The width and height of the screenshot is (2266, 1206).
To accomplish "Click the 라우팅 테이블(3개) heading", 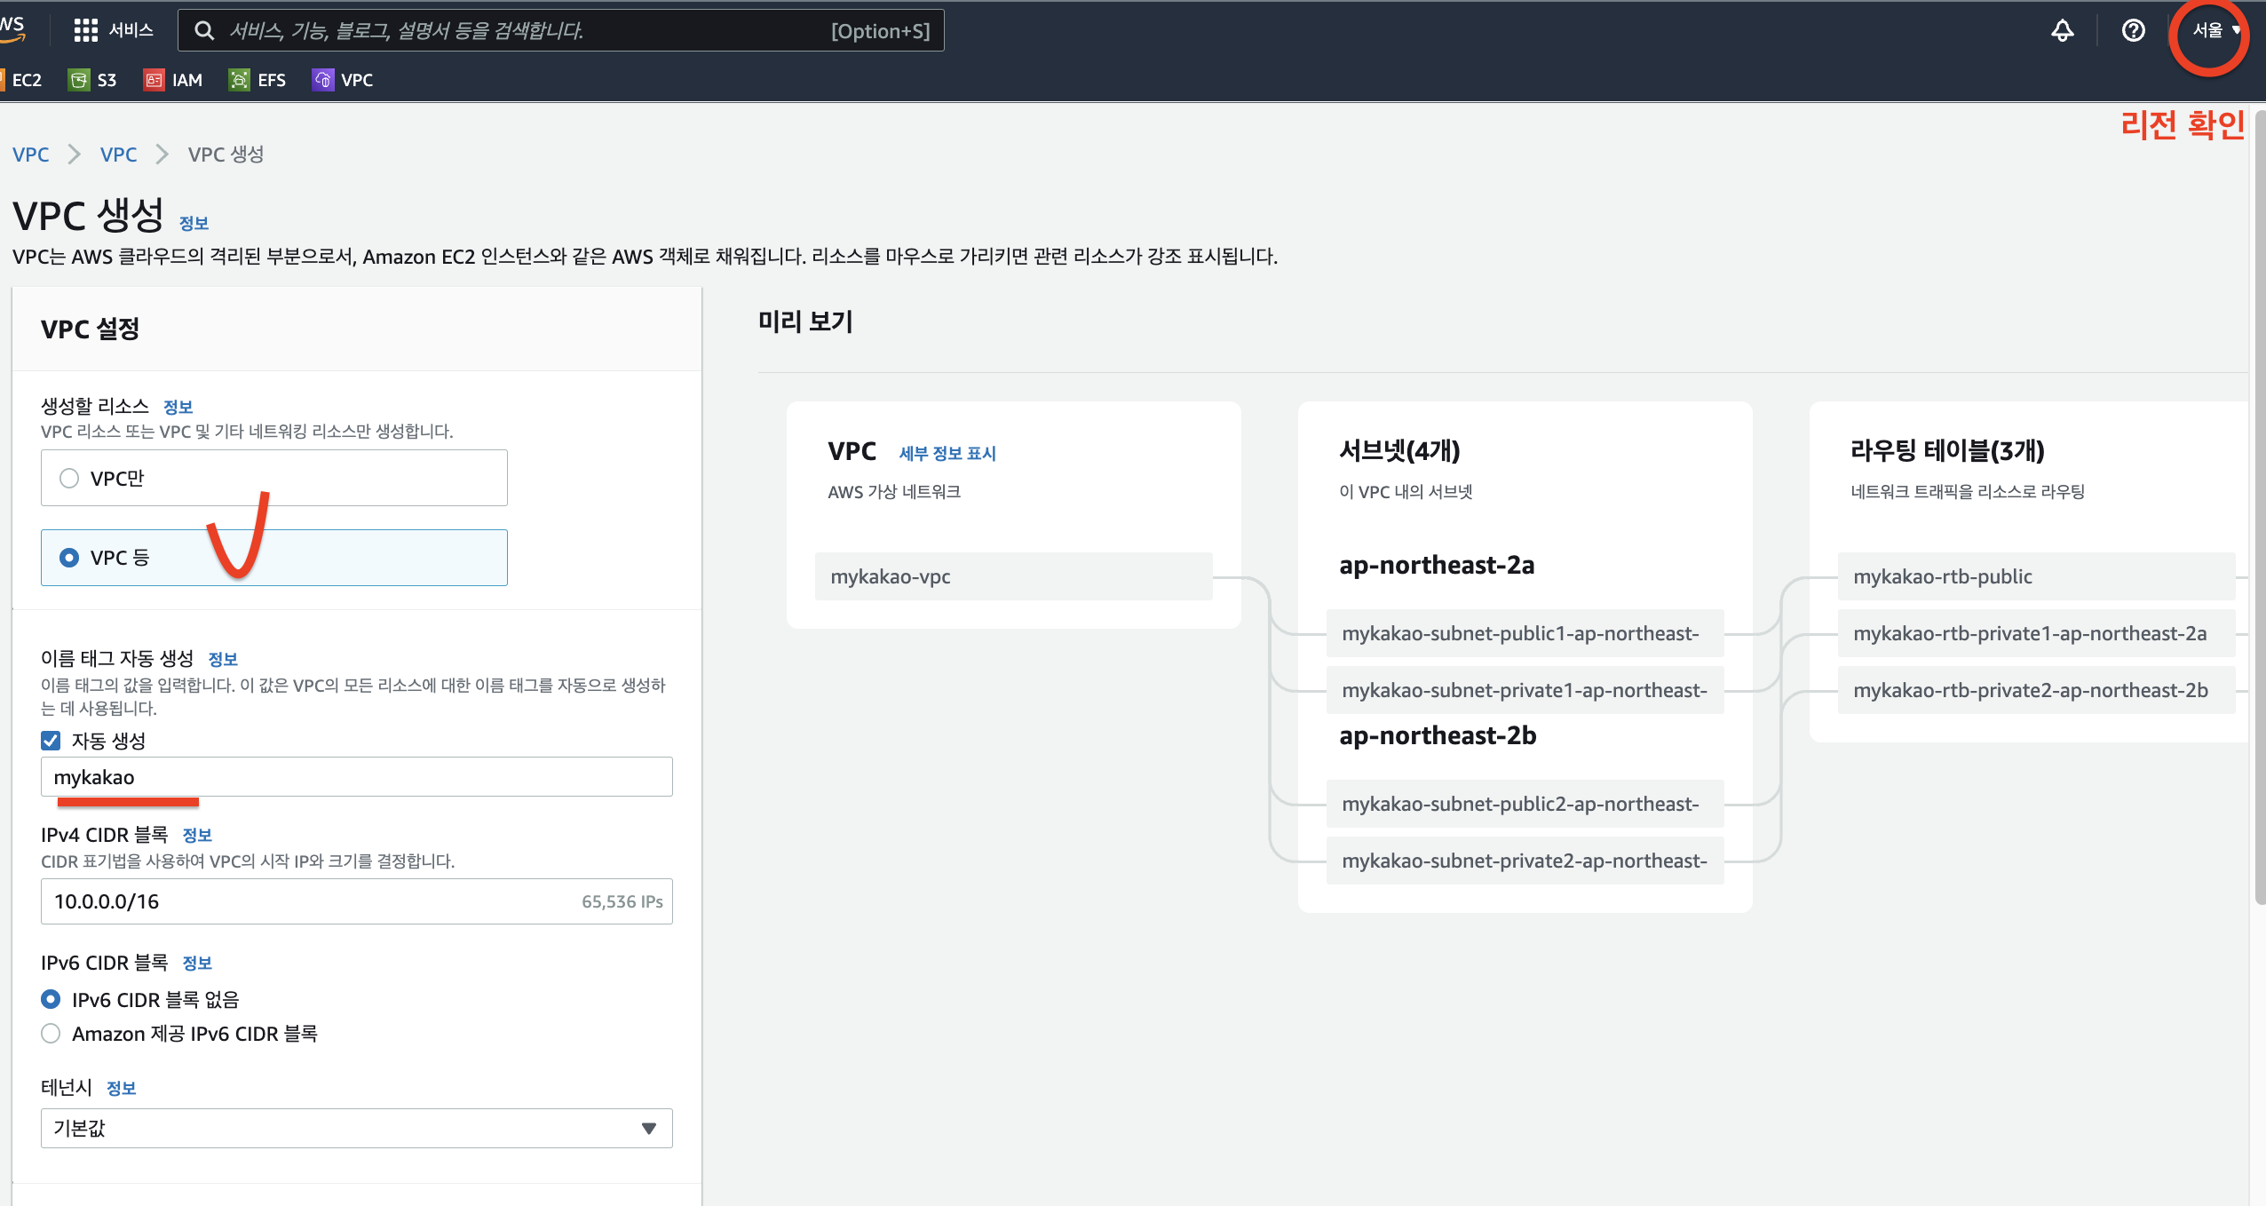I will pos(1947,450).
